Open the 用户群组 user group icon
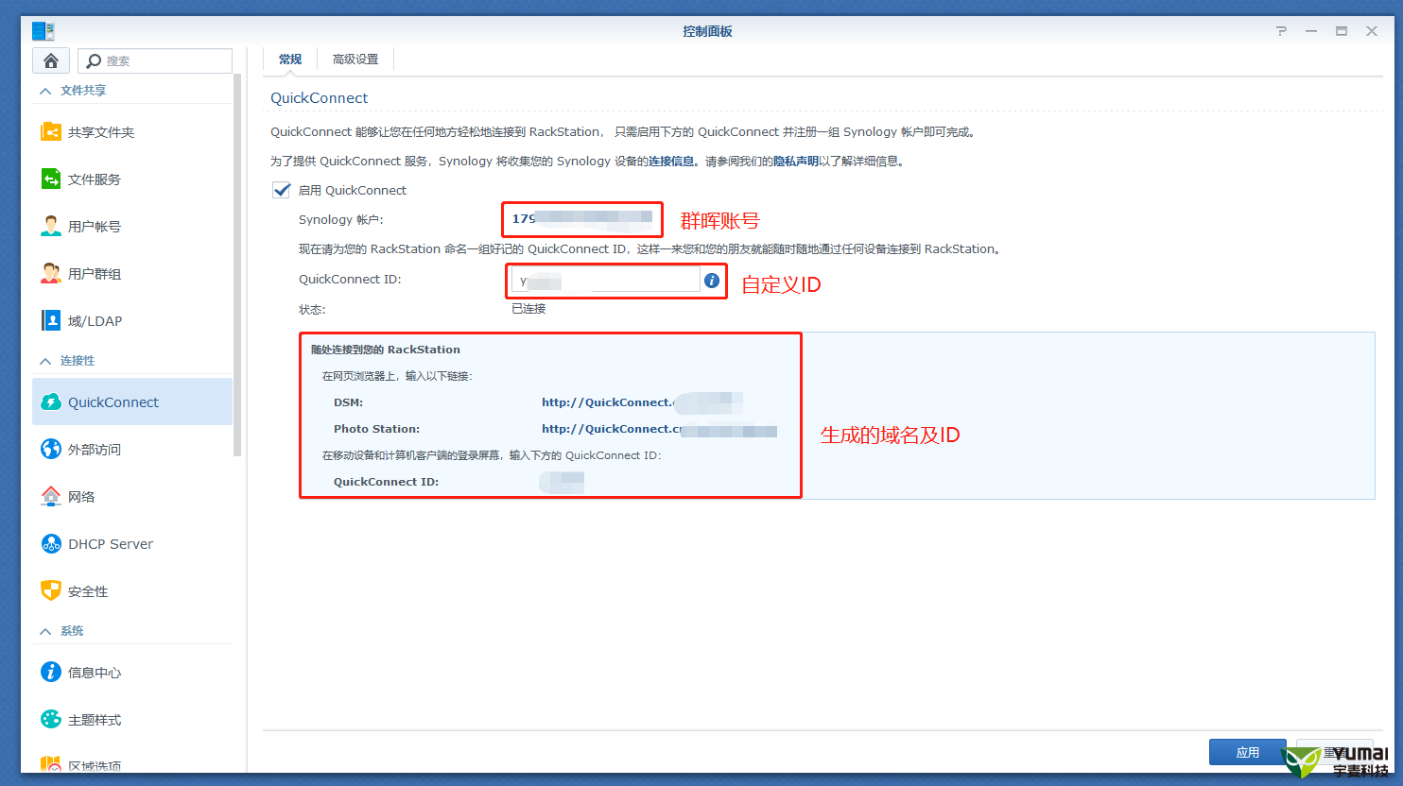Screen dimensions: 1403x786 [51, 273]
